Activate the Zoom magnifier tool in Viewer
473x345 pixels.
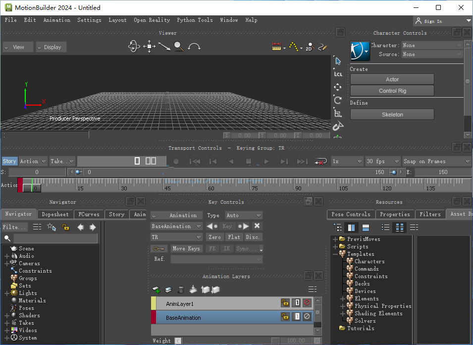click(x=179, y=47)
